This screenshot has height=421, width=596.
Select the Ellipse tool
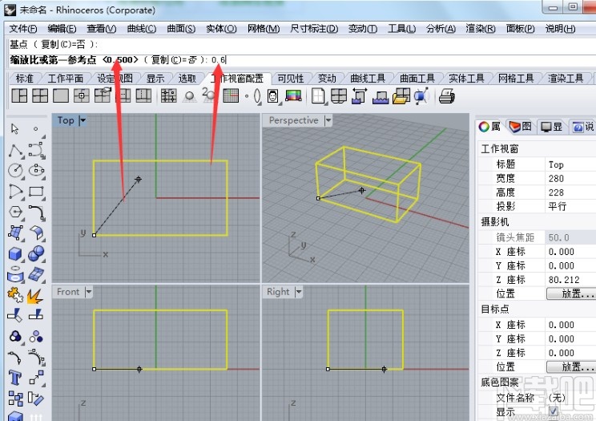click(37, 170)
